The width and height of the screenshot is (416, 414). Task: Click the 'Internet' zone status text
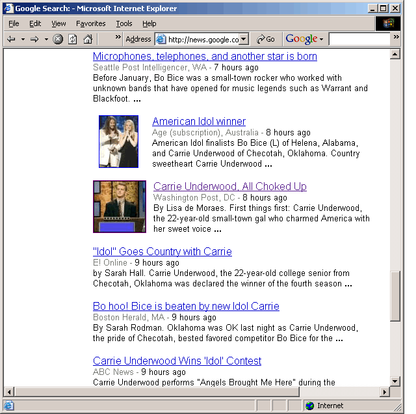(330, 406)
